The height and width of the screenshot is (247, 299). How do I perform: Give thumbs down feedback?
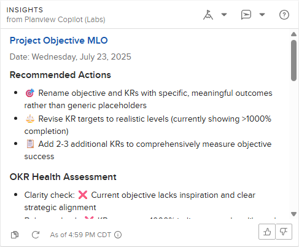click(284, 232)
